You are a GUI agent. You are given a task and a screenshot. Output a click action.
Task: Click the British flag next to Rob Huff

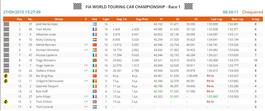pos(94,91)
